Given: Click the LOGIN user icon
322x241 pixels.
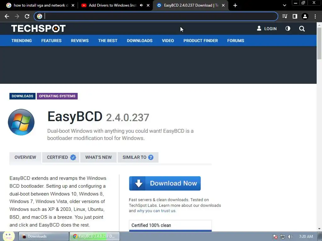Looking at the screenshot, I should tap(259, 29).
